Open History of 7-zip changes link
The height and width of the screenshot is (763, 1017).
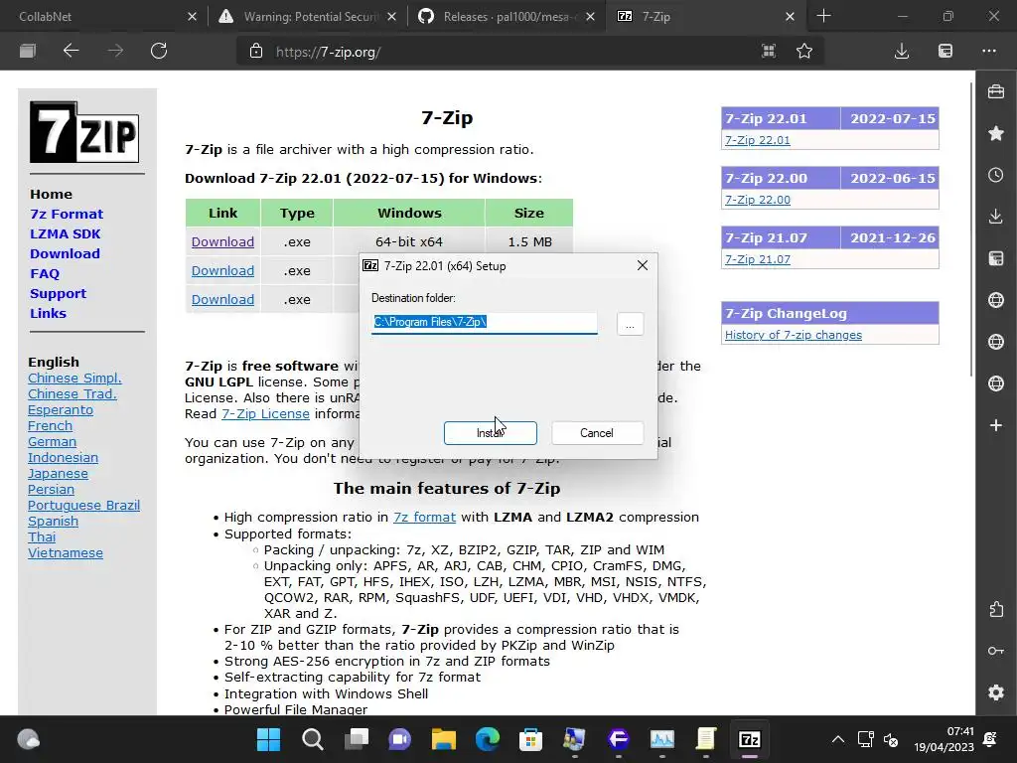coord(794,335)
